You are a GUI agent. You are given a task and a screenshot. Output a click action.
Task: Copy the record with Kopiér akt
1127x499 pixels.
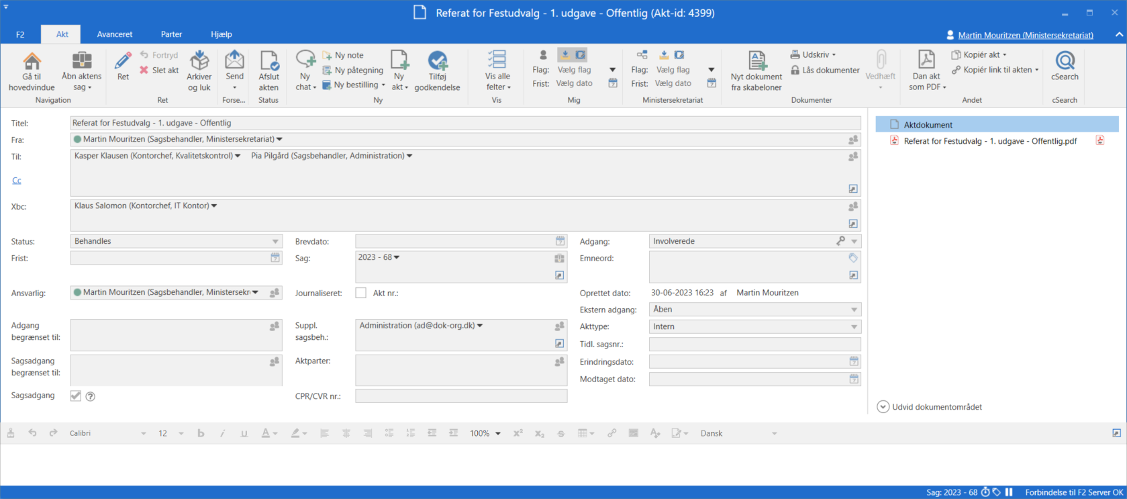tap(979, 54)
